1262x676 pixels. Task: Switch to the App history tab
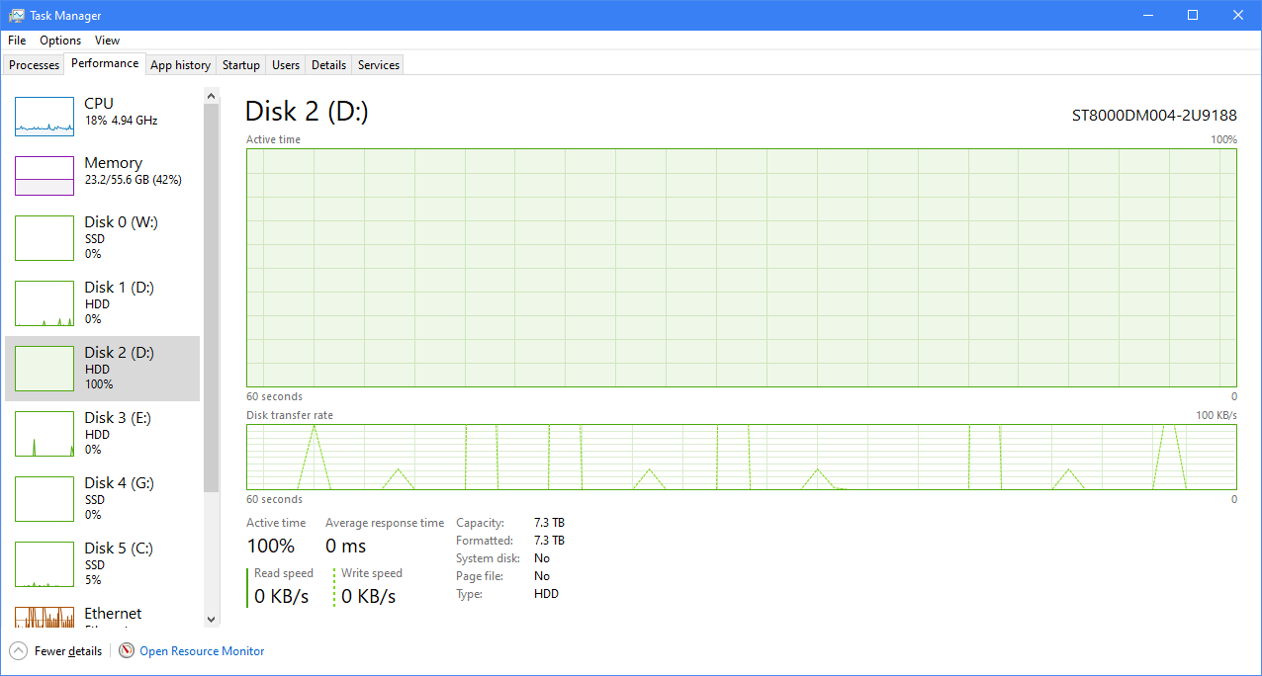click(x=180, y=65)
